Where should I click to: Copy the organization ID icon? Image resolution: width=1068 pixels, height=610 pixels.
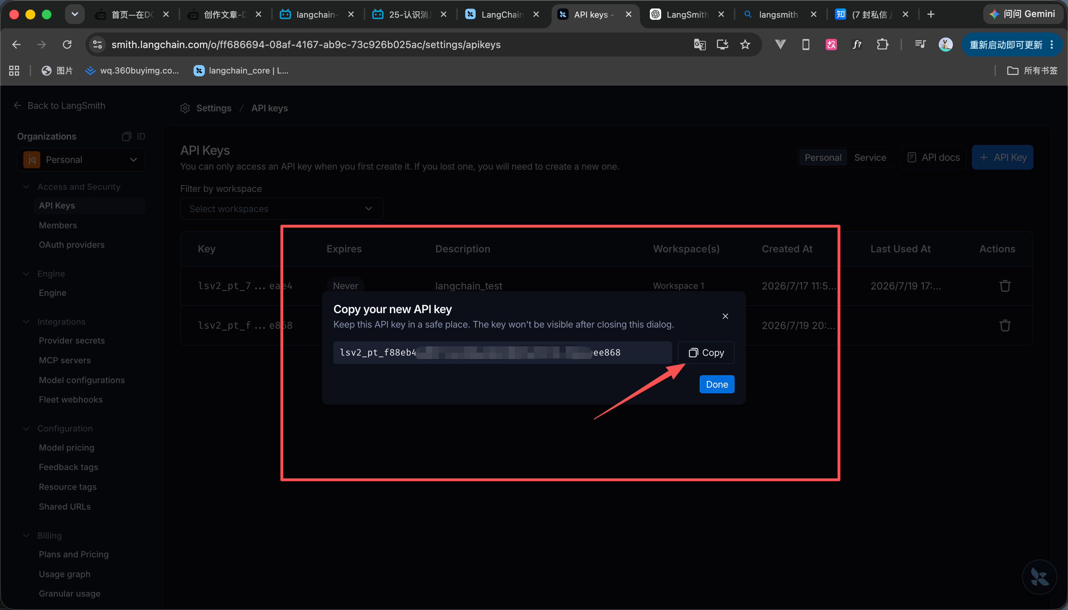point(126,136)
